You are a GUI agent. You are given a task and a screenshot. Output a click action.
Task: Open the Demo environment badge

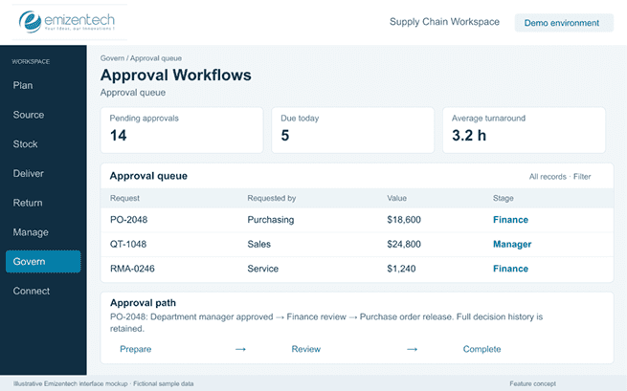tap(564, 23)
